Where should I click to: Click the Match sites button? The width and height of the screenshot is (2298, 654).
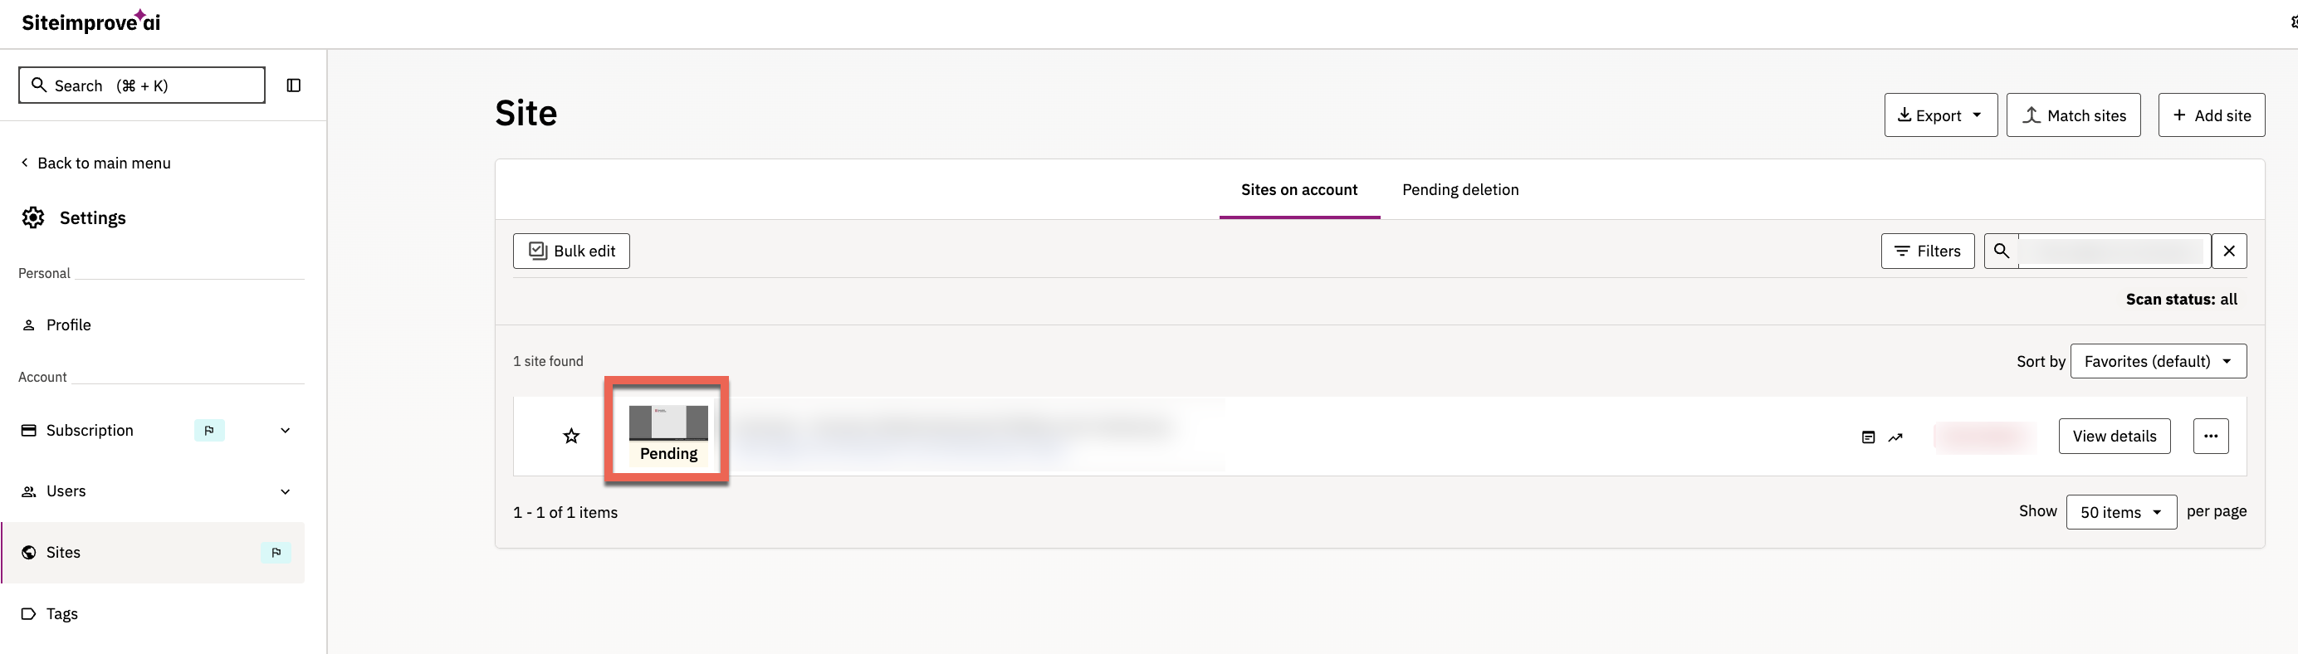coord(2073,115)
